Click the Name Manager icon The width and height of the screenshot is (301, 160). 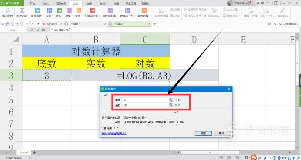tap(162, 10)
